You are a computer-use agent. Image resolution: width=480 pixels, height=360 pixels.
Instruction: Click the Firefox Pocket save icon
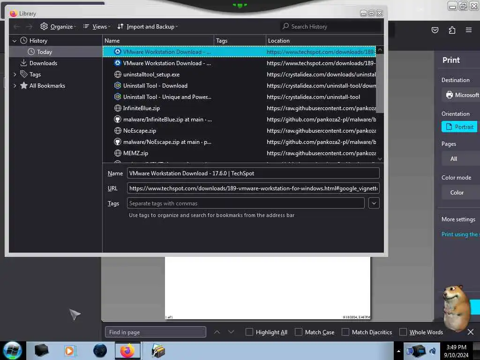(435, 30)
